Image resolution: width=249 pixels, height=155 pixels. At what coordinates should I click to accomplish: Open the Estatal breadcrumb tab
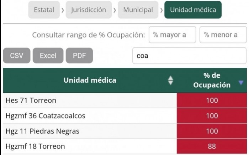click(44, 10)
